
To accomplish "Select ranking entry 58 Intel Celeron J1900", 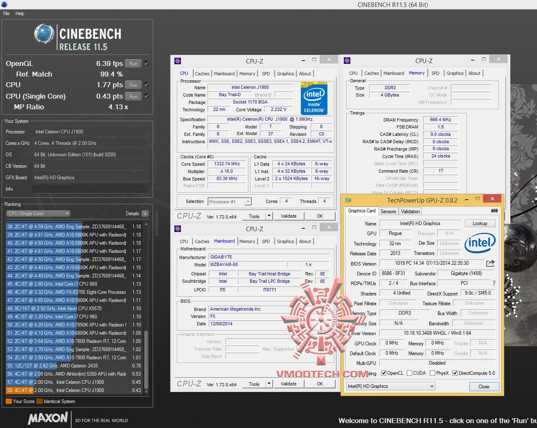I will coord(74,390).
